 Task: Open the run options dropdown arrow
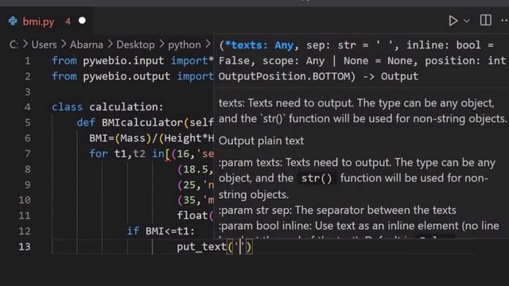tap(467, 21)
